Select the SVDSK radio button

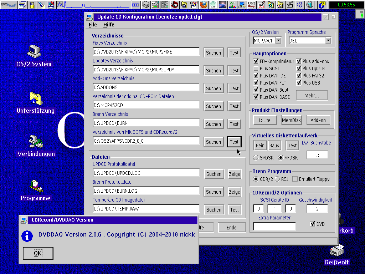pos(256,158)
